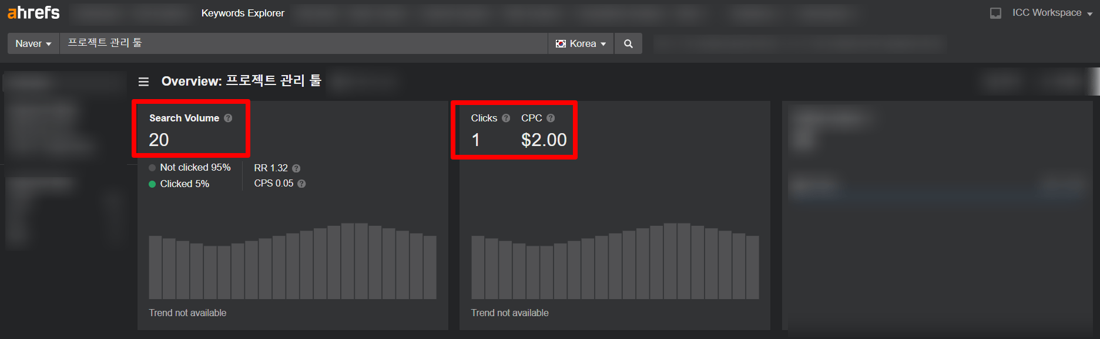Click the help icon next to Clicks

[506, 118]
